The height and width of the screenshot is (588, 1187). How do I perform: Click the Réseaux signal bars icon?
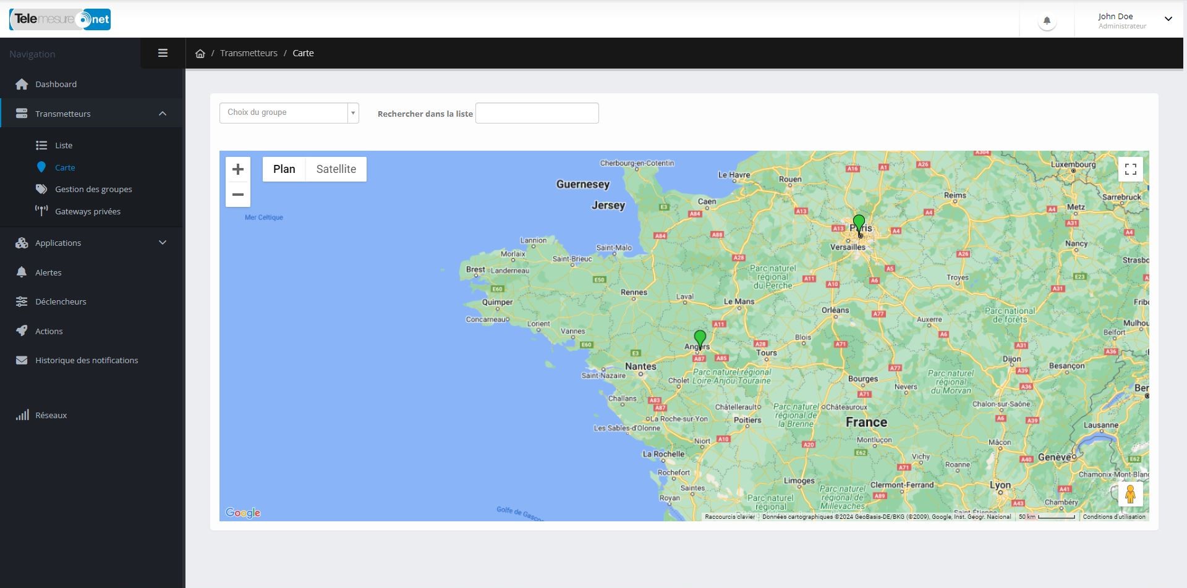[x=22, y=415]
